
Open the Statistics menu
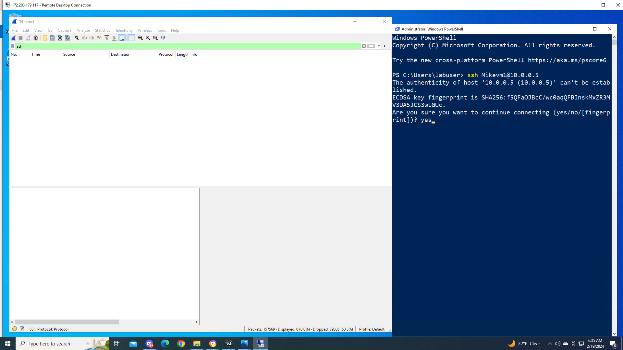(x=102, y=30)
